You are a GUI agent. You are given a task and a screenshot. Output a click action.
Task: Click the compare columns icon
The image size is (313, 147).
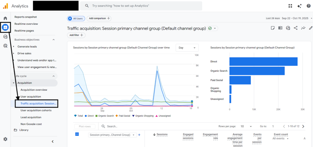pos(280,28)
